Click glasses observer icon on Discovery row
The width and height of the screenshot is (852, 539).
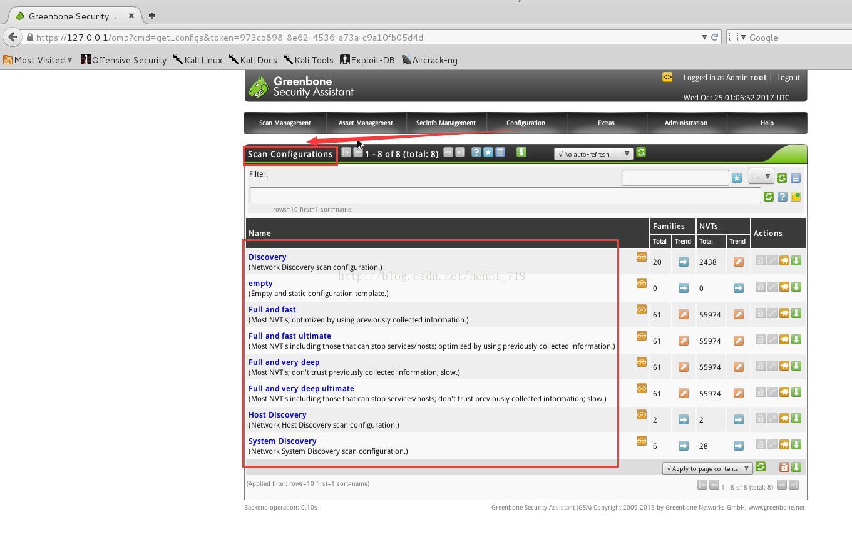(x=641, y=257)
